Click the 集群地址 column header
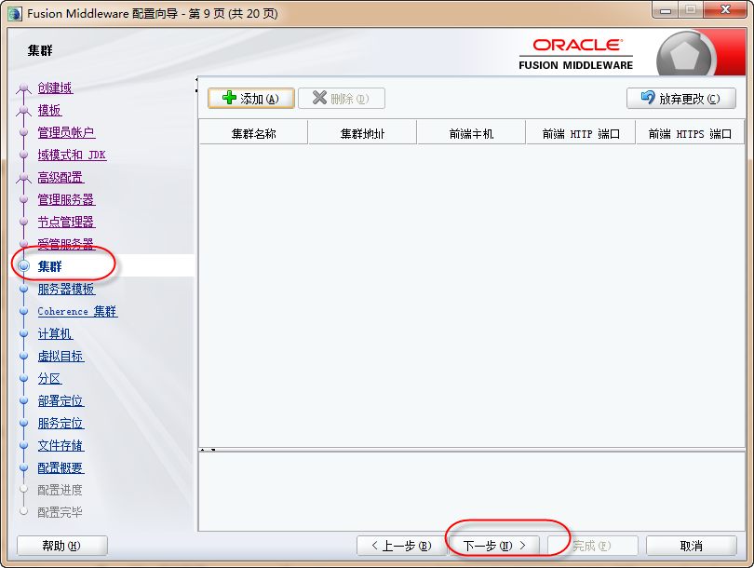The height and width of the screenshot is (568, 754). point(362,134)
